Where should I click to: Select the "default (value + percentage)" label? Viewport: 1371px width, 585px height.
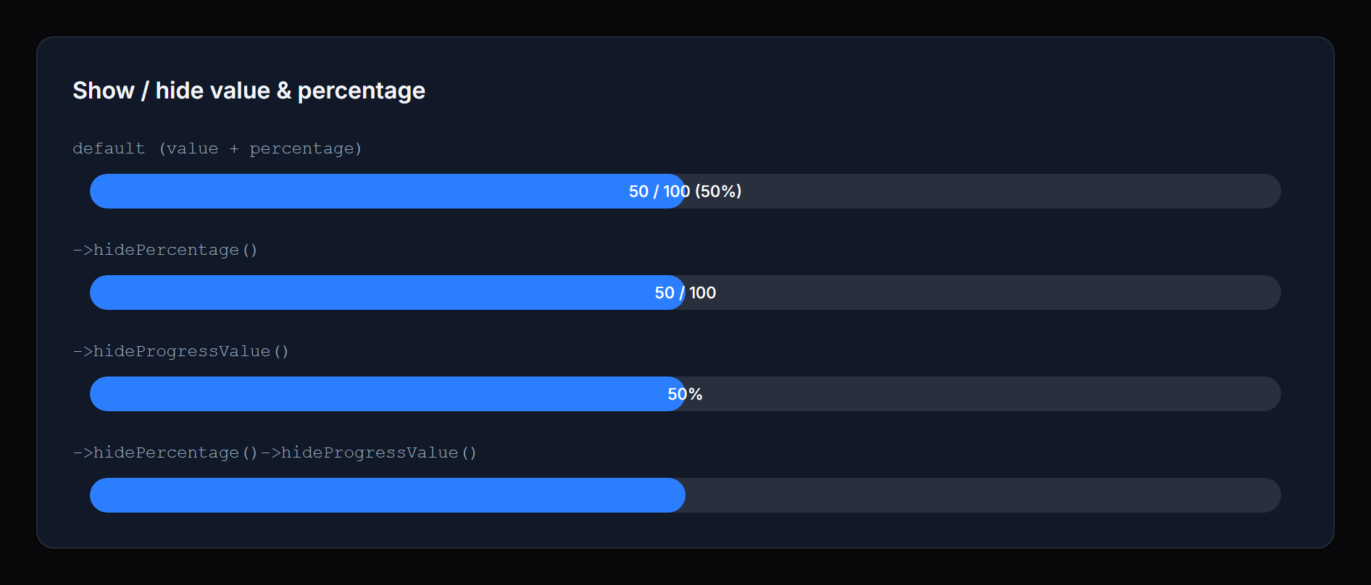(x=217, y=148)
